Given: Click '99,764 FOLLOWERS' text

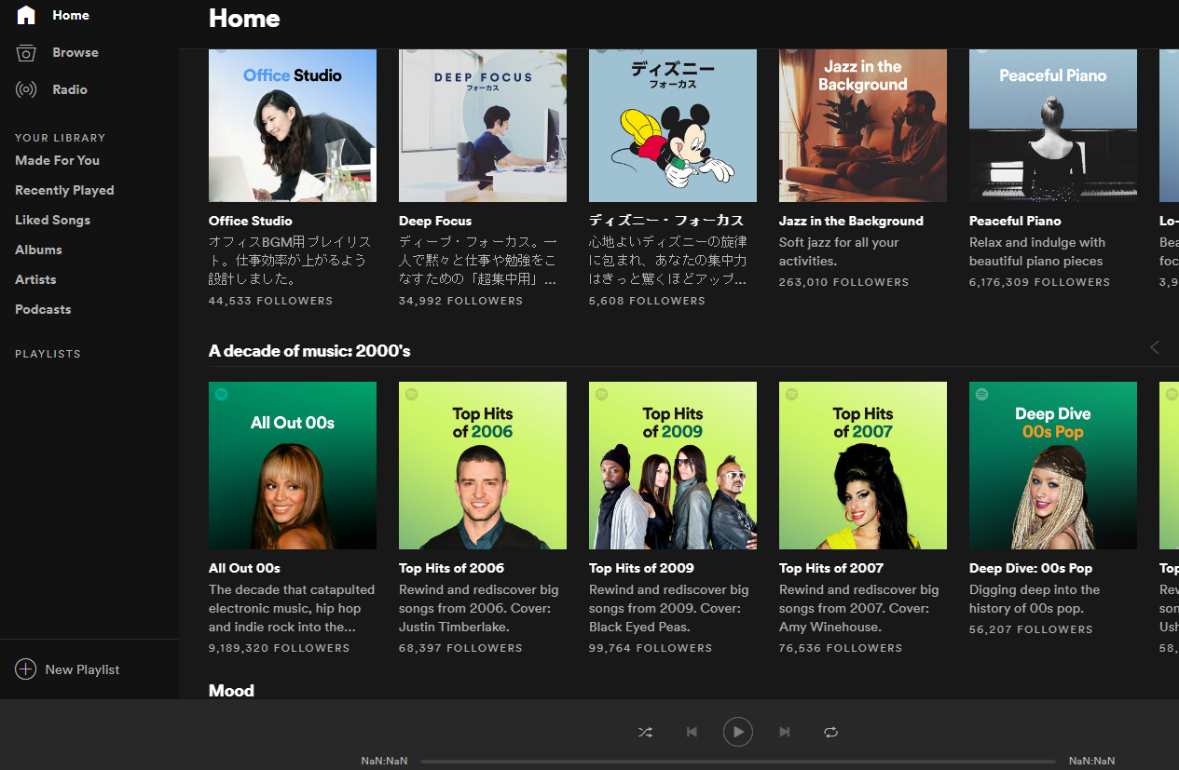Looking at the screenshot, I should (651, 648).
